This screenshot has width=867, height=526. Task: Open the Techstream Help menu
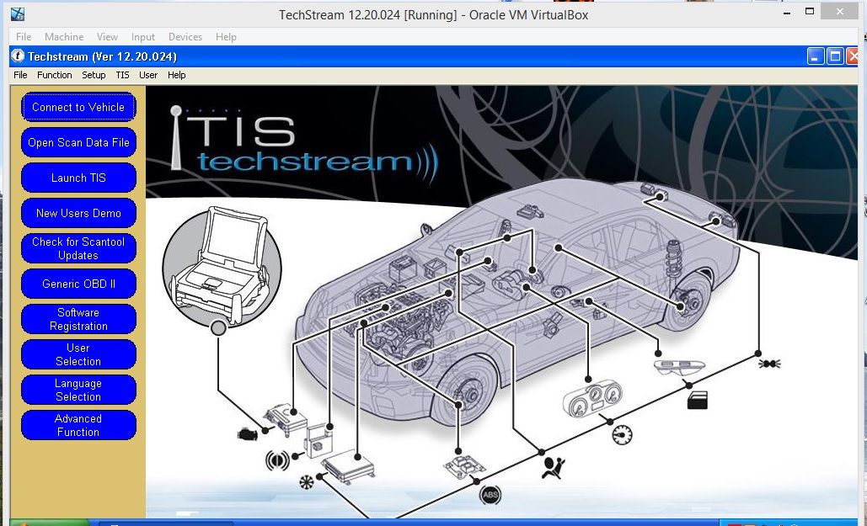click(176, 75)
